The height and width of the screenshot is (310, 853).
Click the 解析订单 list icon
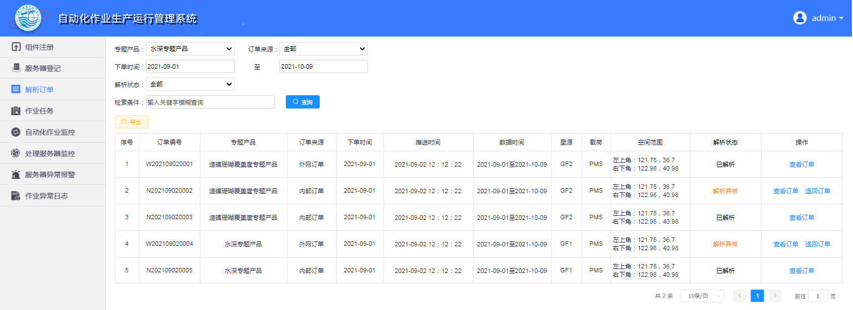16,89
